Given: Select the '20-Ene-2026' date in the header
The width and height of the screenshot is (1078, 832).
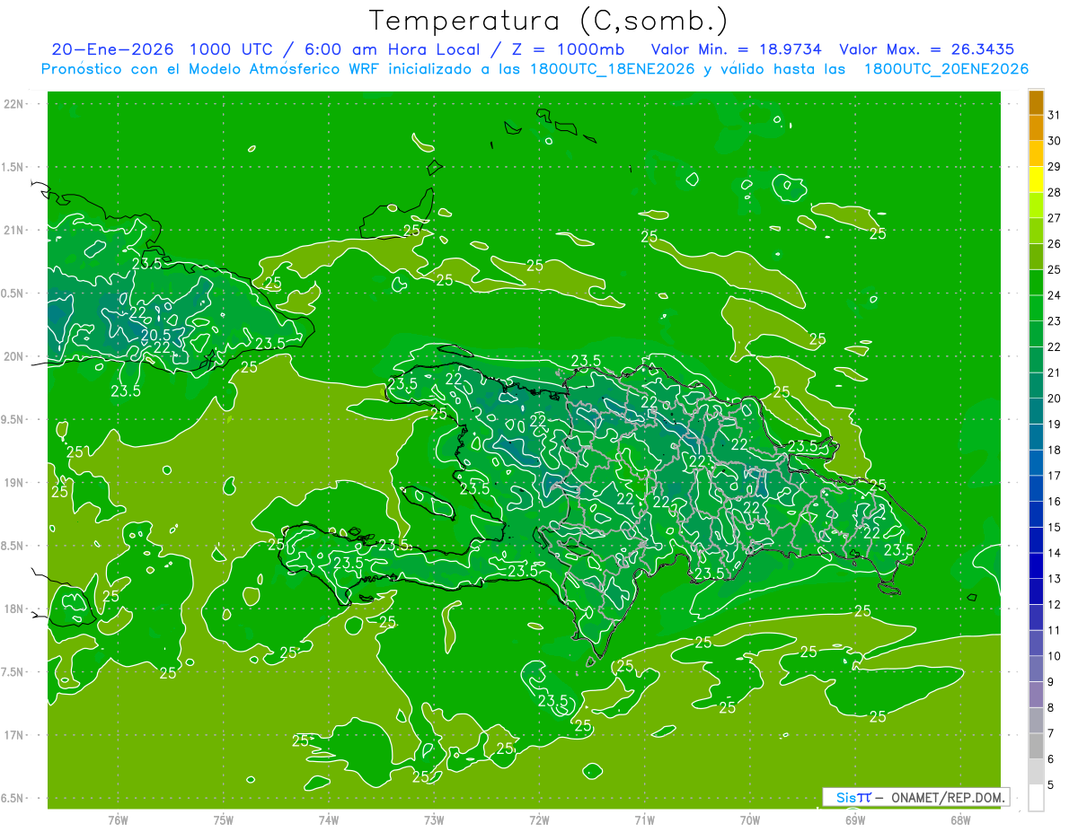Looking at the screenshot, I should tap(112, 49).
